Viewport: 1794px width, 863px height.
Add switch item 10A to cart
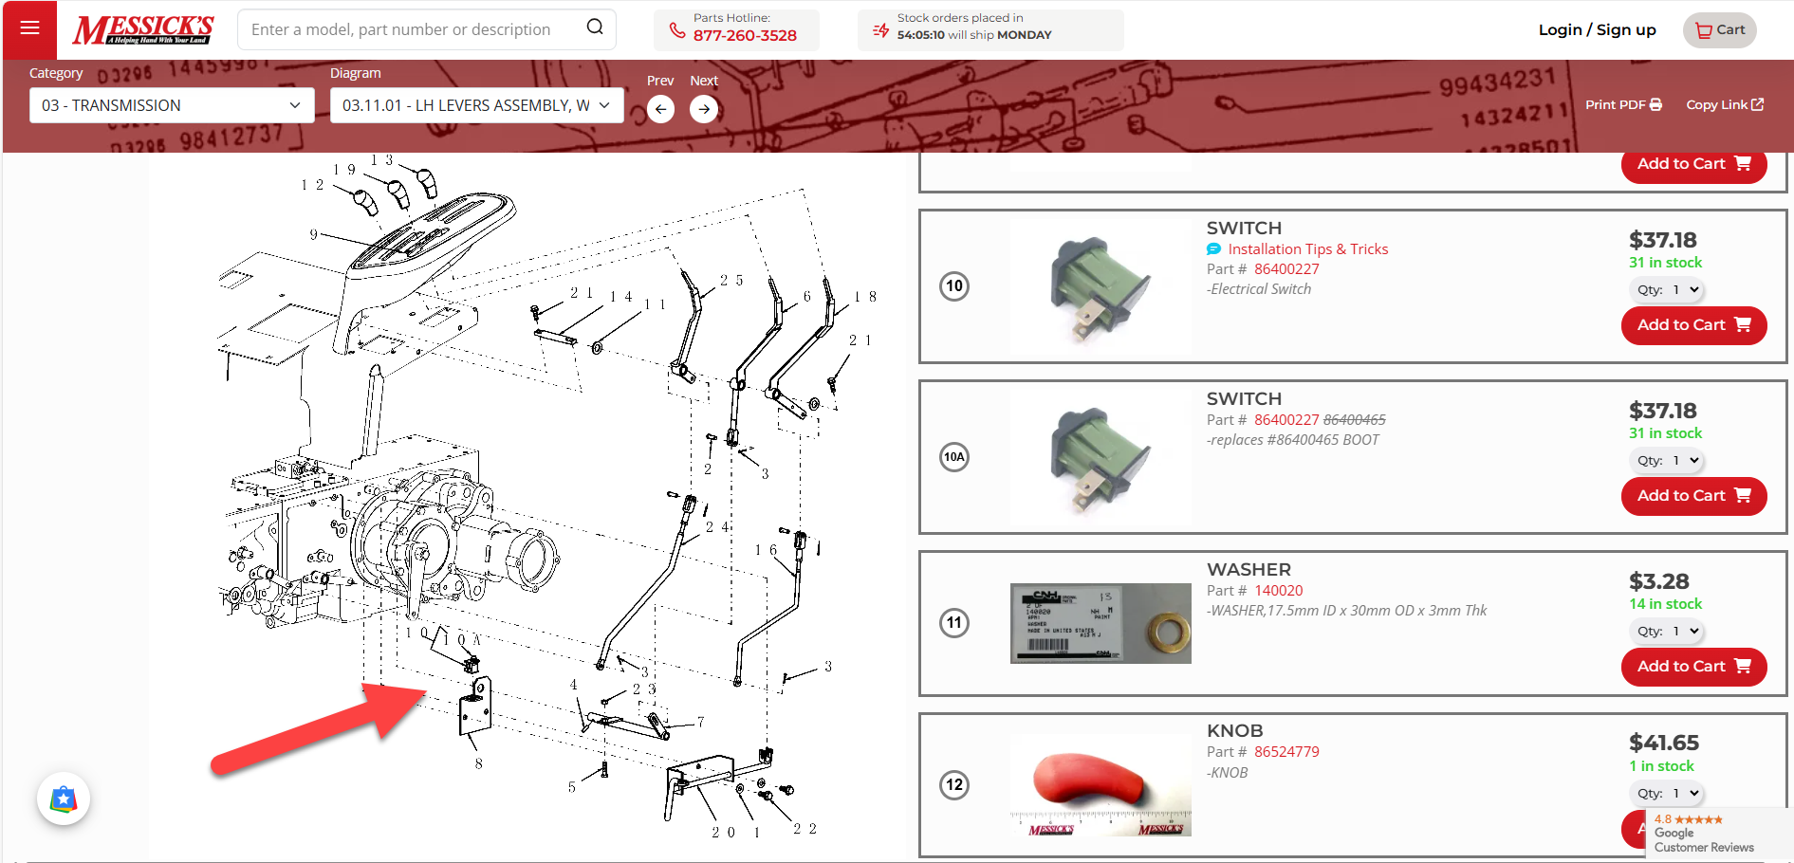[1693, 496]
